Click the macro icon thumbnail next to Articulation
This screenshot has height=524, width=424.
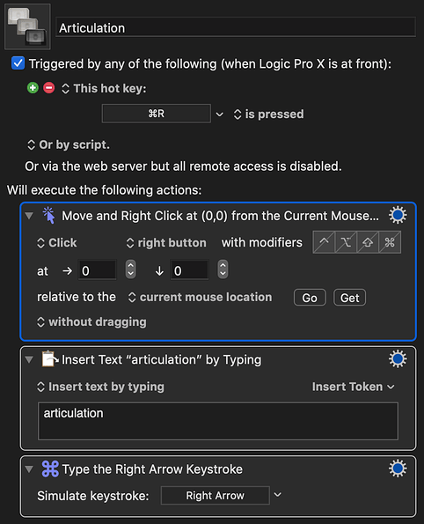[27, 26]
